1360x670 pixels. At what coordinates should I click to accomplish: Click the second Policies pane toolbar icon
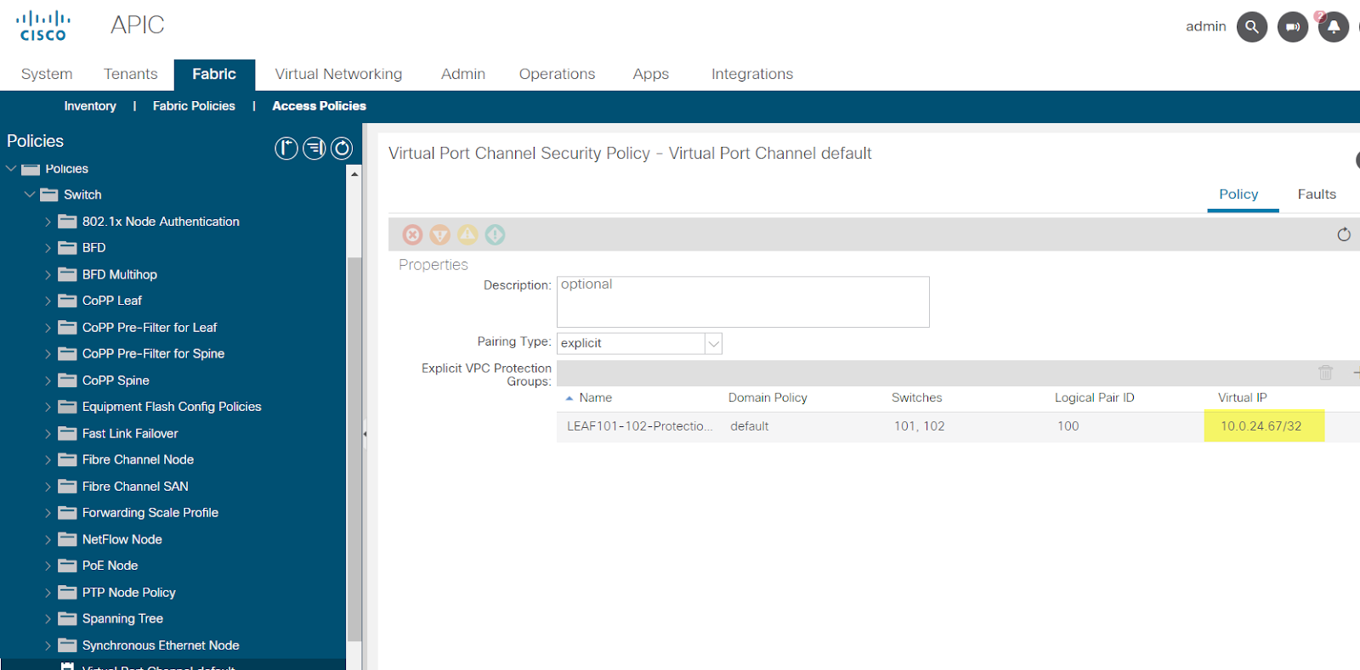coord(314,149)
